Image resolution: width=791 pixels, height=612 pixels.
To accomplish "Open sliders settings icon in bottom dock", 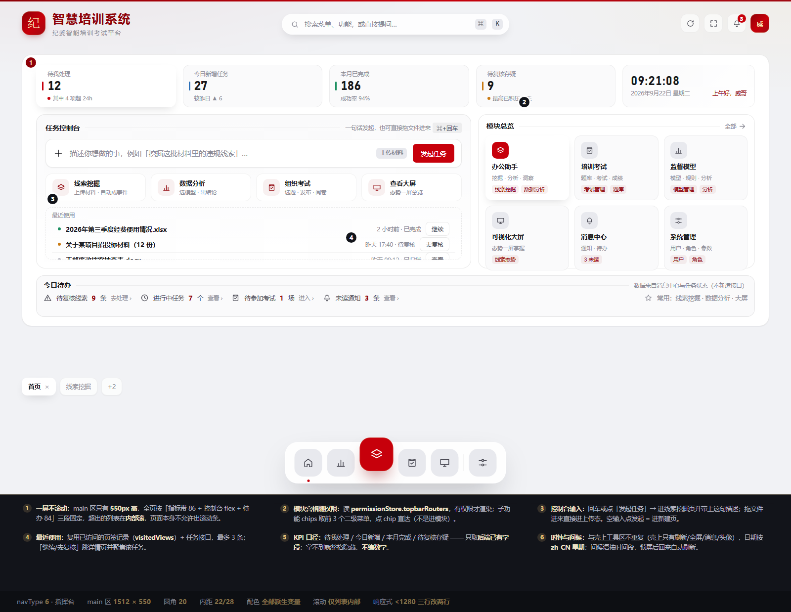I will coord(483,463).
